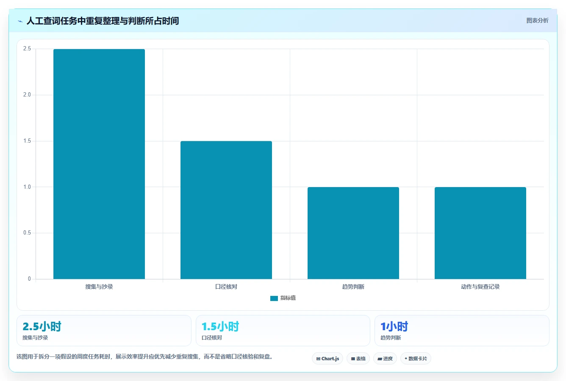Screen dimensions: 566x381
Task: Click the 1.0 y-axis tick label
Action: point(27,187)
